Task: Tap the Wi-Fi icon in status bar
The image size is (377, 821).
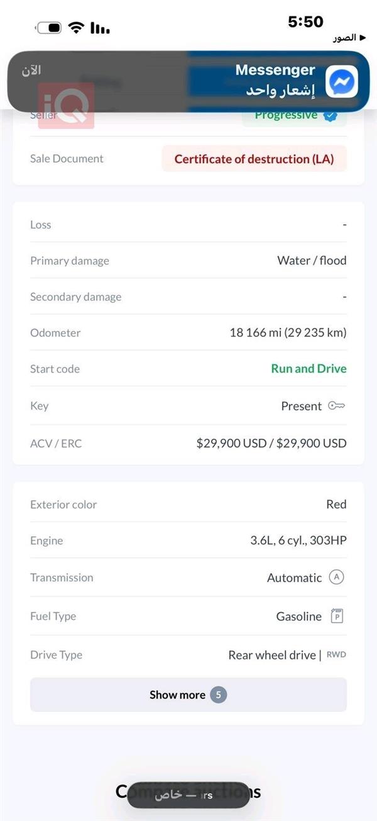Action: click(x=77, y=28)
